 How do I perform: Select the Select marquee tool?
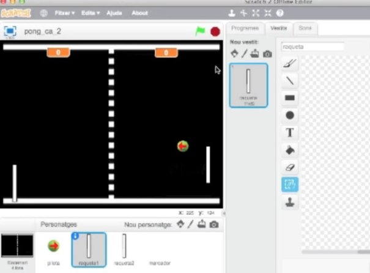[290, 184]
